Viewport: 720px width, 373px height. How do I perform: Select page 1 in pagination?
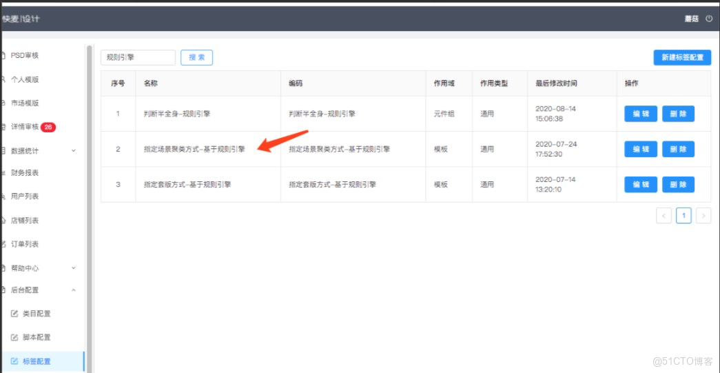tap(683, 215)
